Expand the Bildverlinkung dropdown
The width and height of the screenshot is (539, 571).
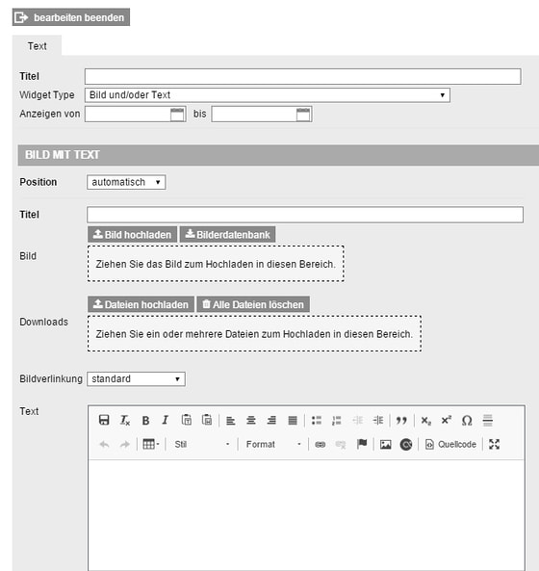click(136, 379)
